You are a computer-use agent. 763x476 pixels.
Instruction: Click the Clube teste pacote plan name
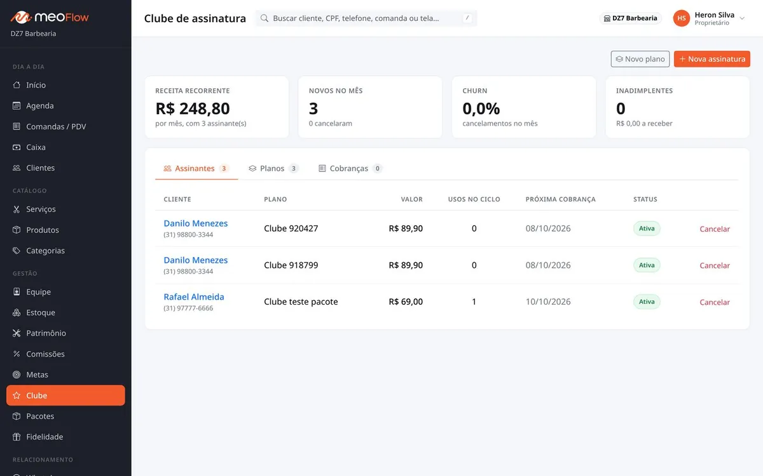301,302
